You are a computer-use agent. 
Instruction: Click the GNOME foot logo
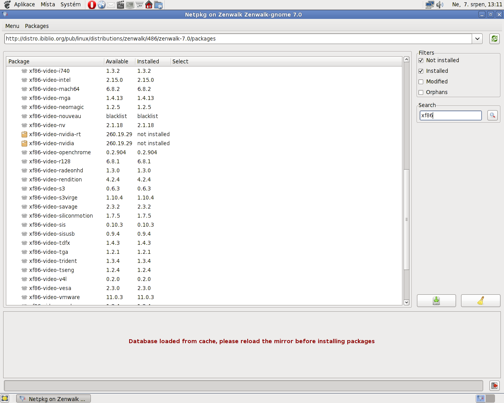[x=7, y=5]
